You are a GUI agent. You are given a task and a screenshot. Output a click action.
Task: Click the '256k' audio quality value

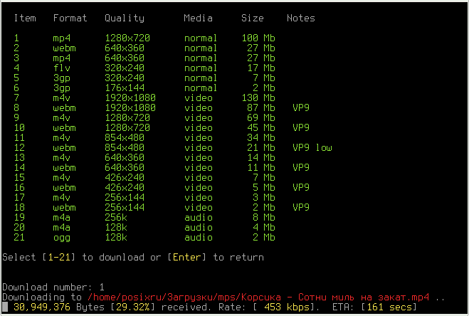point(116,217)
